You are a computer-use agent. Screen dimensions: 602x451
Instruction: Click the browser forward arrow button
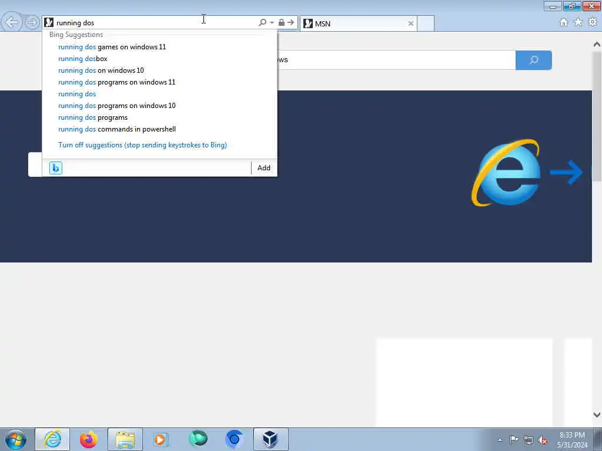click(x=32, y=22)
